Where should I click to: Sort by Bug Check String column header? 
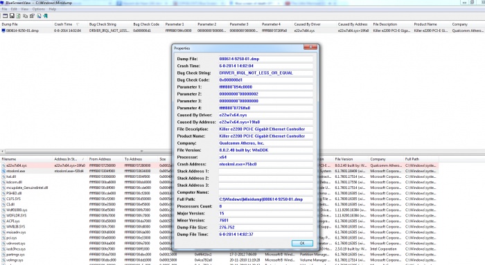point(109,24)
